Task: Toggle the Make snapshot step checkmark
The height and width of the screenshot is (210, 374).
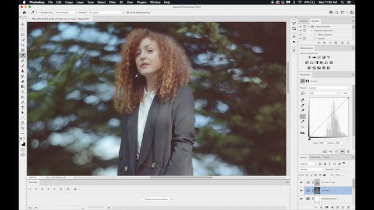Action: pos(300,34)
